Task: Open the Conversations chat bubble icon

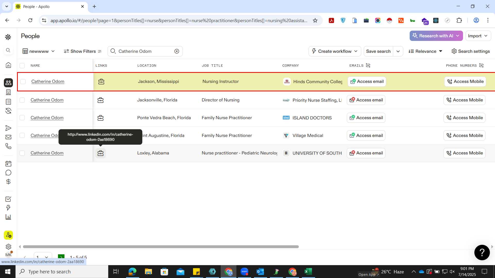Action: click(8, 173)
